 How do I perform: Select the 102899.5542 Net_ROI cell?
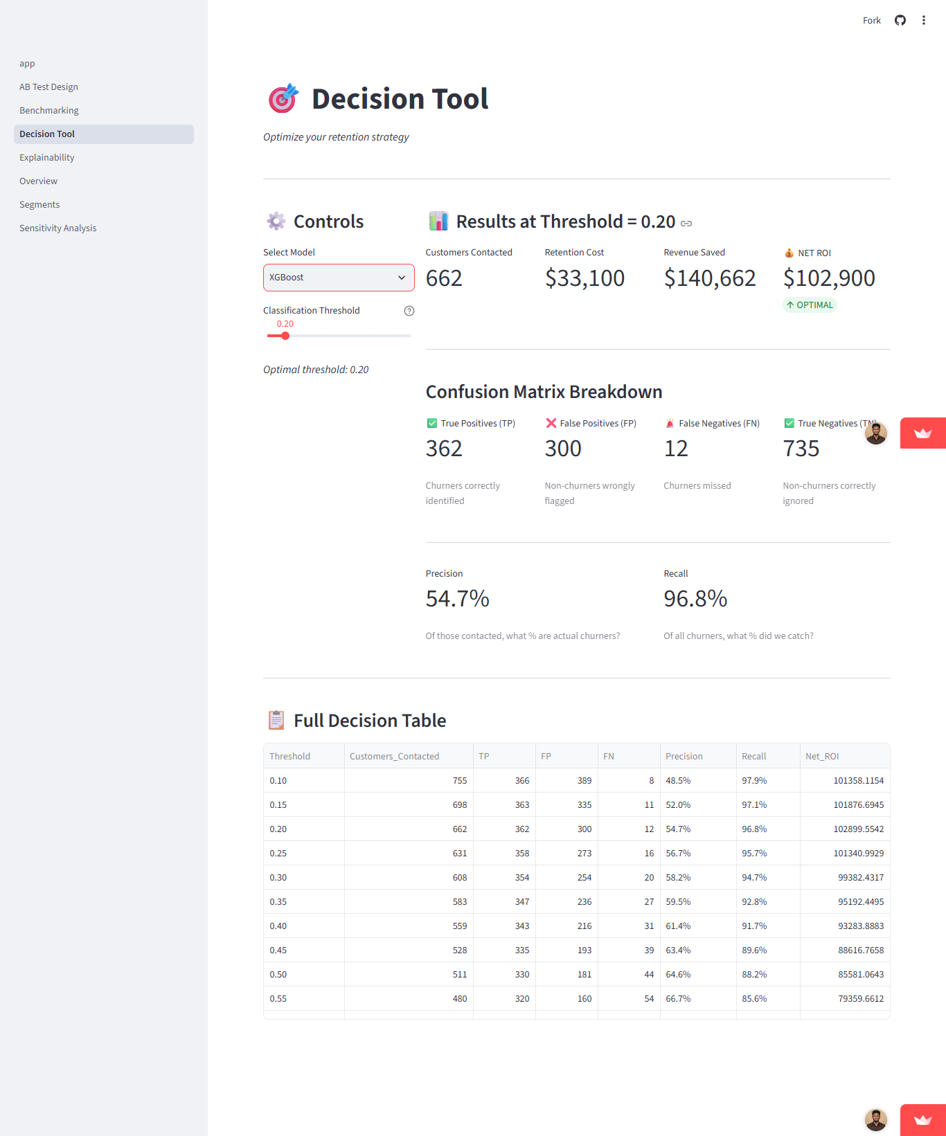tap(845, 829)
